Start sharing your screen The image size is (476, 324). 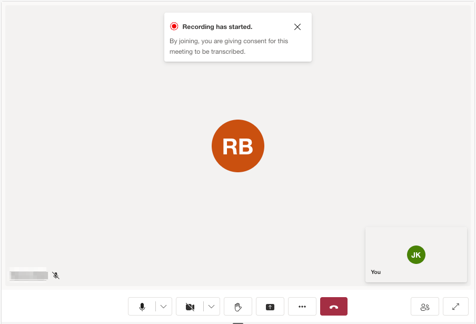pos(270,307)
